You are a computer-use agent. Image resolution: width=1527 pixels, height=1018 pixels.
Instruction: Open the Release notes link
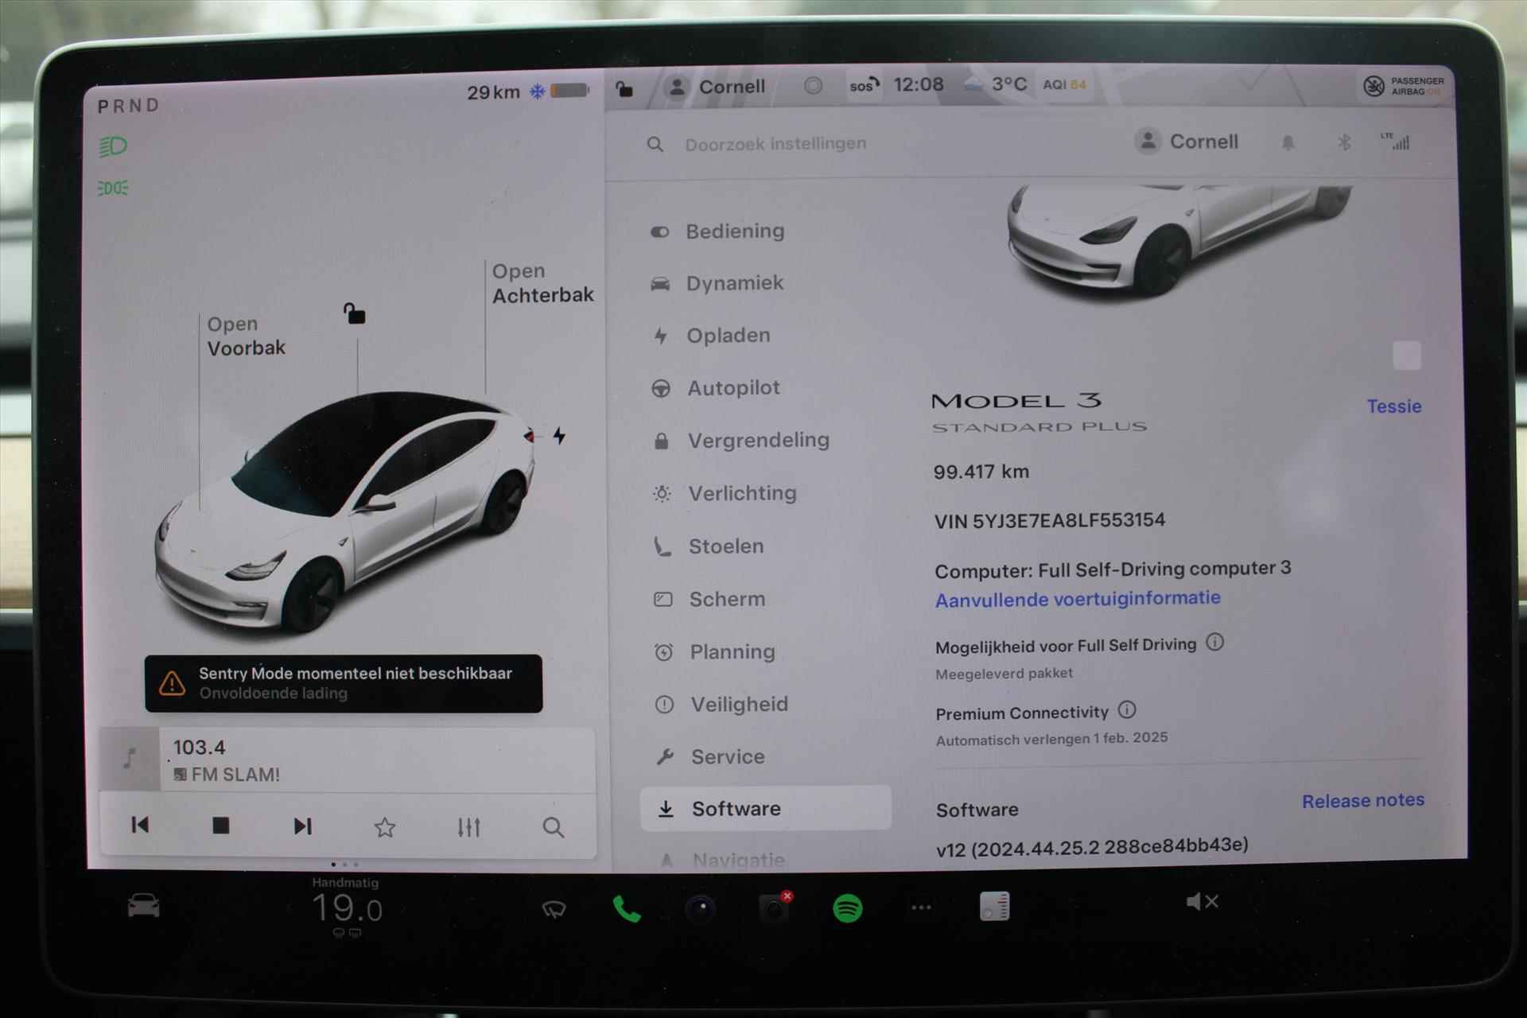(1362, 801)
